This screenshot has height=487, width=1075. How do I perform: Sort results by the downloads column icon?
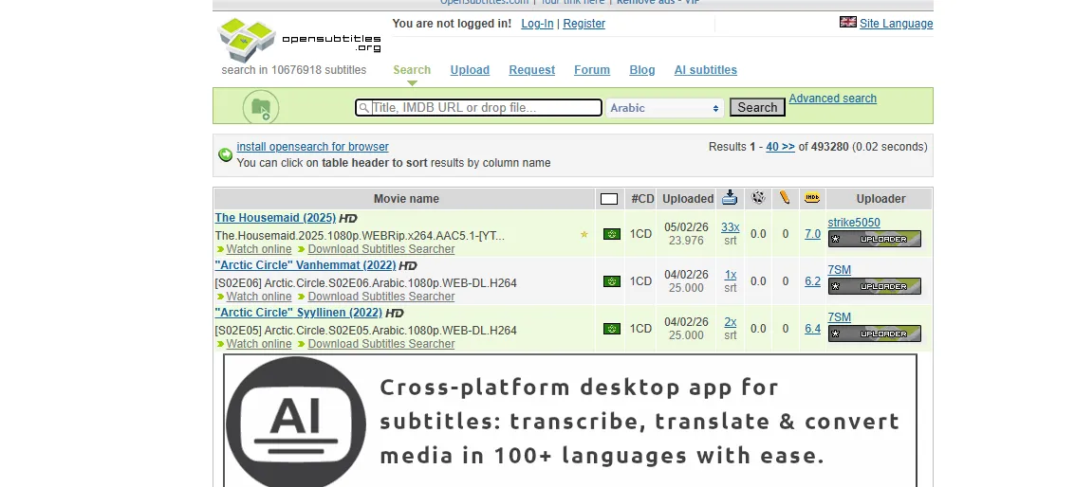(729, 198)
